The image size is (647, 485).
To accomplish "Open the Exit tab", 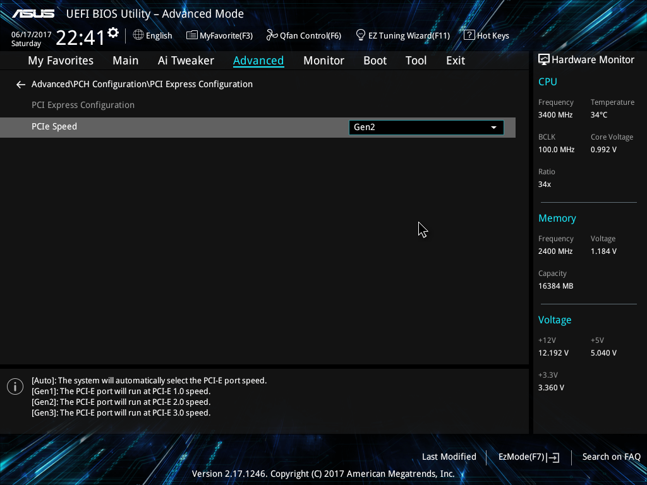I will click(456, 61).
